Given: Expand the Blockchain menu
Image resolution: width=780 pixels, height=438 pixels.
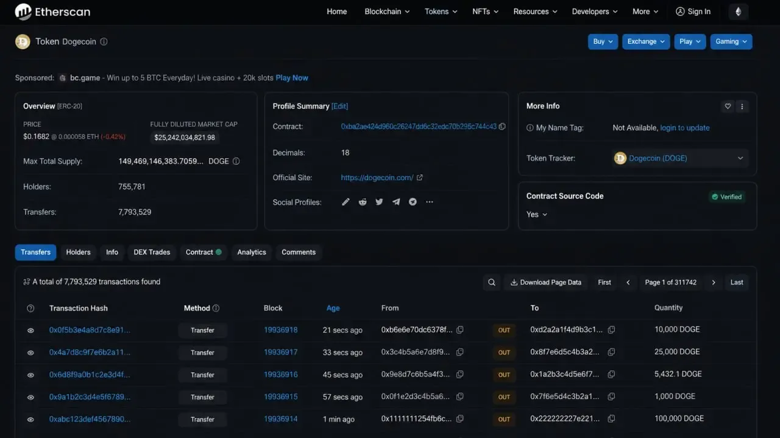Looking at the screenshot, I should point(387,12).
